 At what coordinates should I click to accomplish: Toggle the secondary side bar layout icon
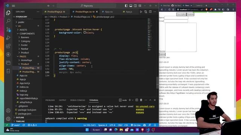[x=135, y=6]
